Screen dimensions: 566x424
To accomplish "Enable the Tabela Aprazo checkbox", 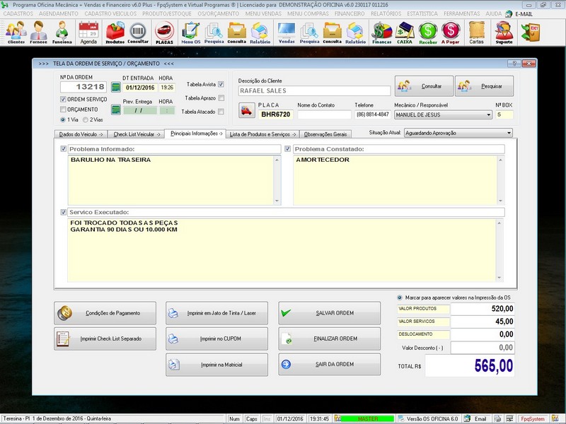I will pyautogui.click(x=221, y=98).
